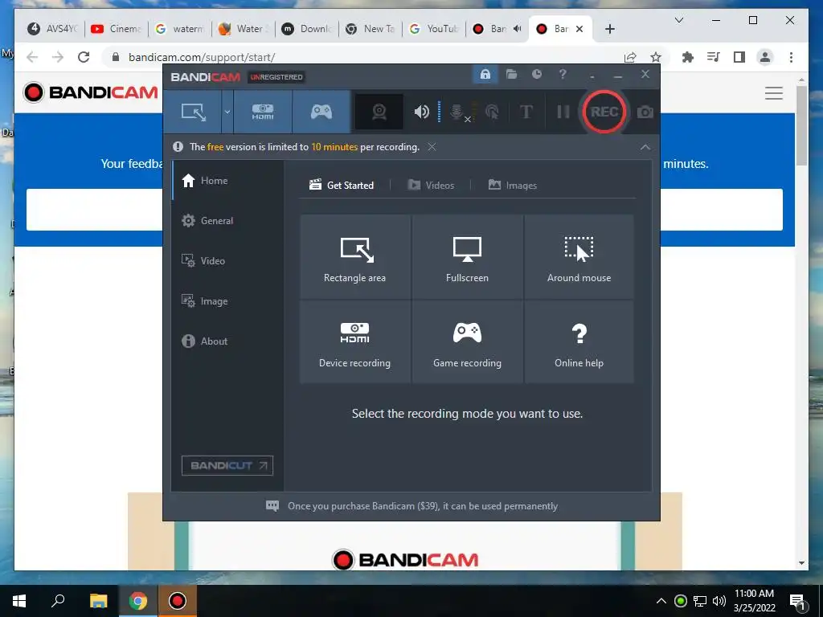
Task: Open a new Chrome tab with plus
Action: coord(609,29)
